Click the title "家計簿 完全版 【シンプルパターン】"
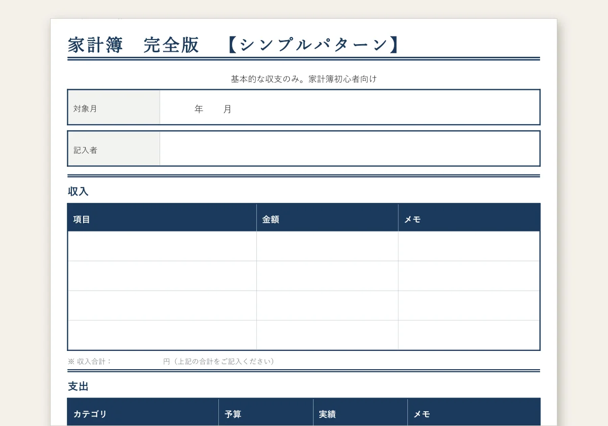This screenshot has width=608, height=426. coord(235,45)
